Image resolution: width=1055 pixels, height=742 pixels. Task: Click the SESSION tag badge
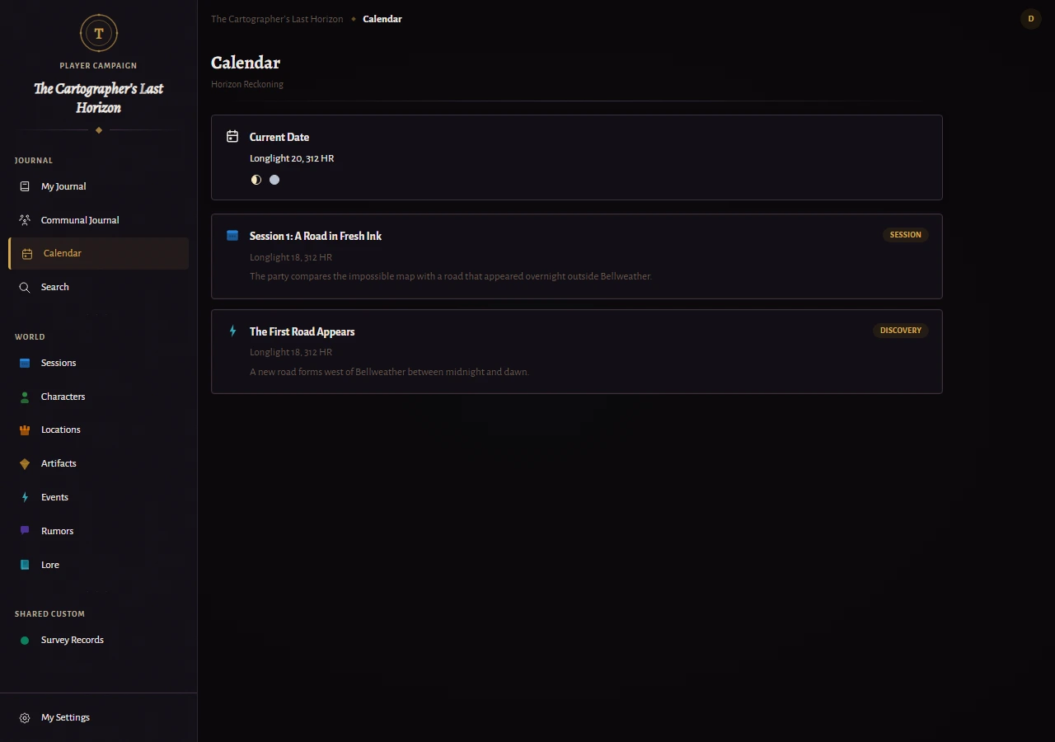[906, 235]
